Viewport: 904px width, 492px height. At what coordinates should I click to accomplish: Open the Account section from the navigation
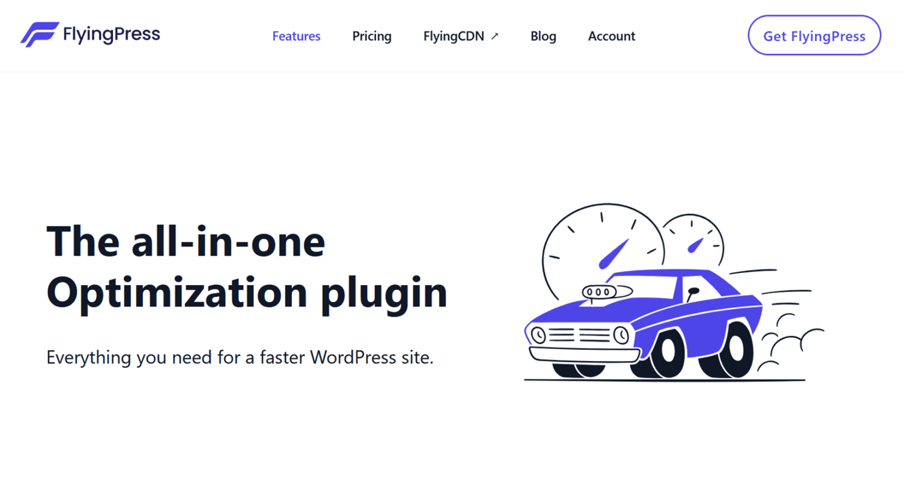611,36
